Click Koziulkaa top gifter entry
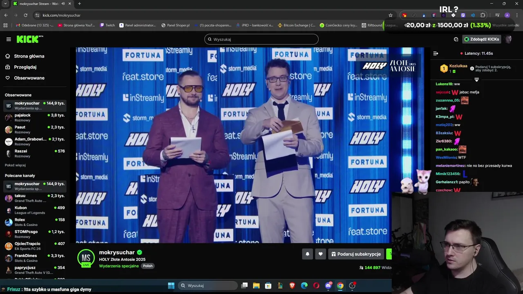 454,68
